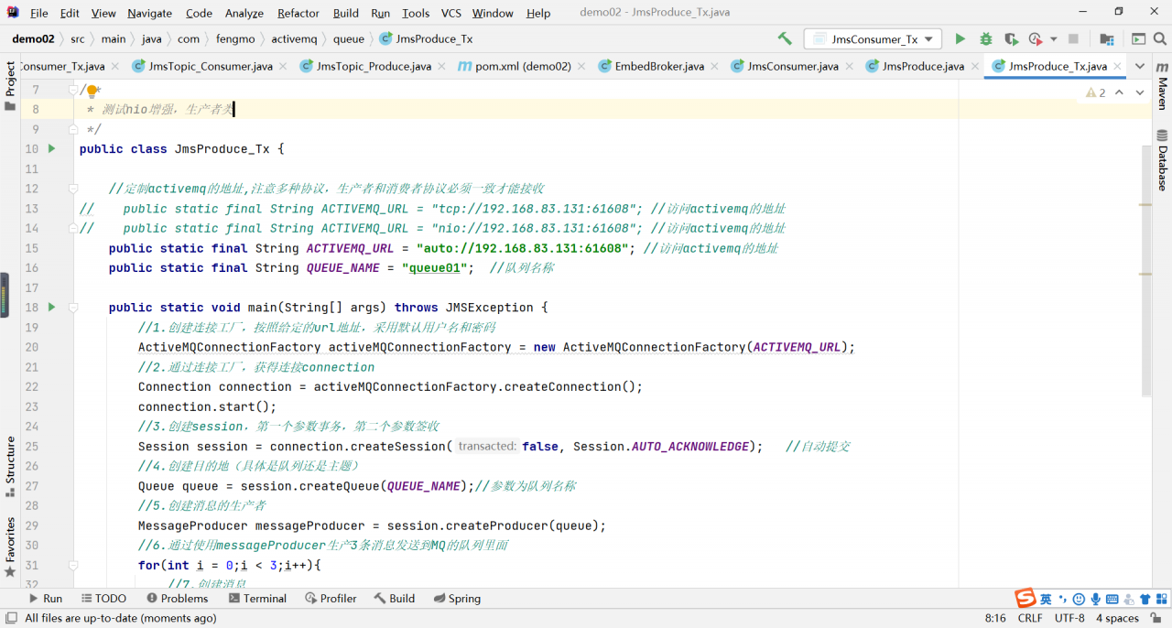Click the Sogou microphone voice input icon

tap(1095, 599)
